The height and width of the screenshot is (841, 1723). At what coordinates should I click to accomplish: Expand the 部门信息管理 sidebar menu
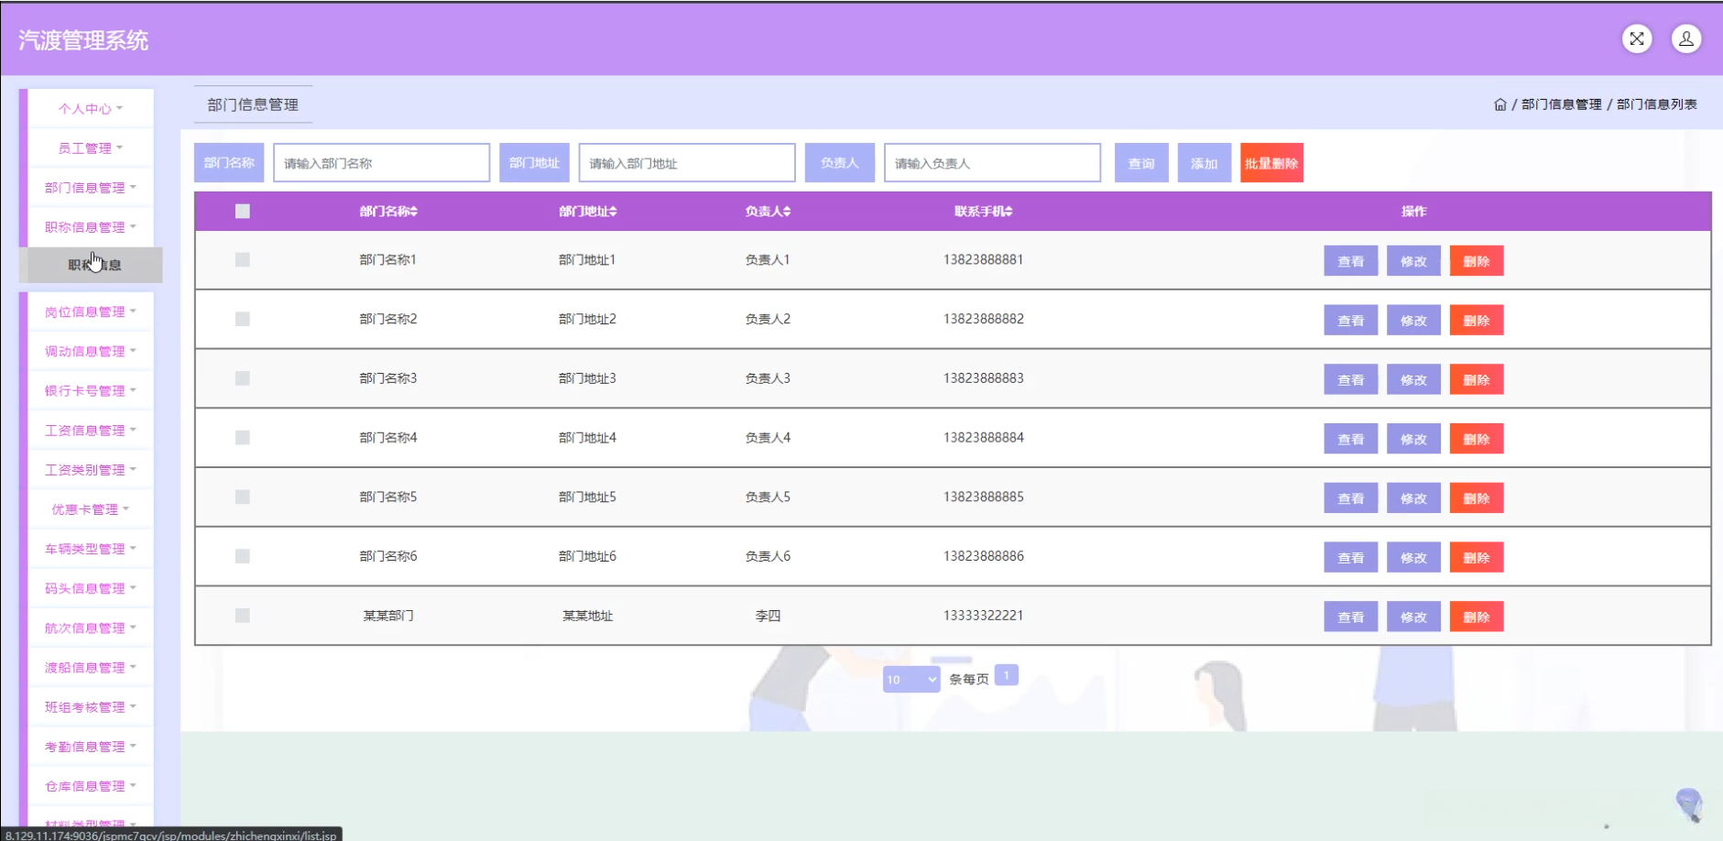click(91, 187)
